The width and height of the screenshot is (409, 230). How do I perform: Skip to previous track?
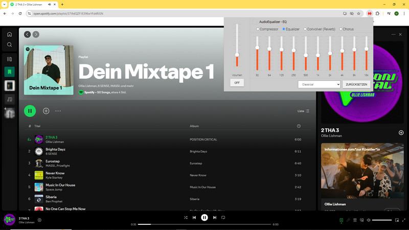tap(194, 218)
